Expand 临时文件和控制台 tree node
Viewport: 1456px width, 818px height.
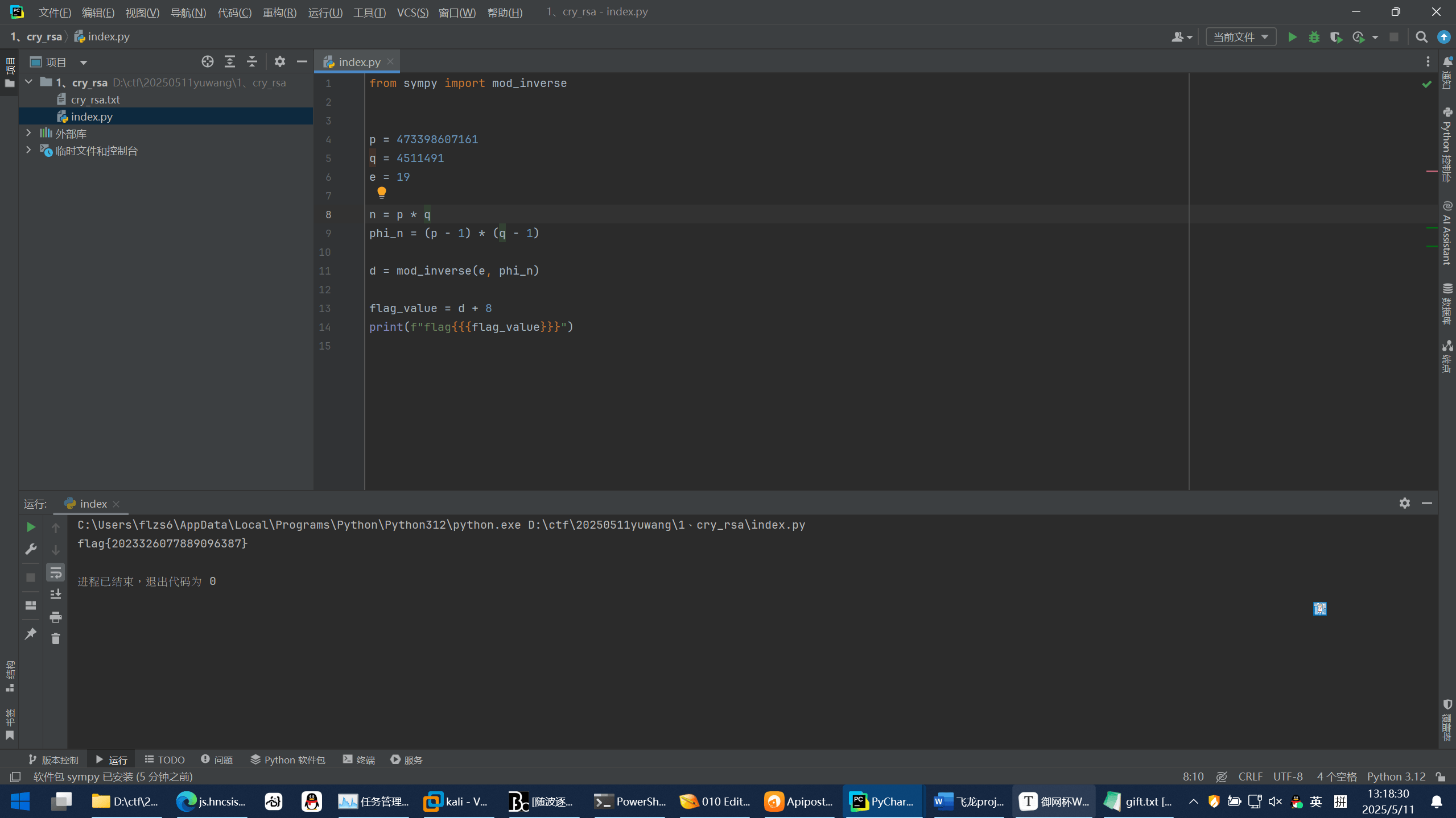tap(28, 150)
